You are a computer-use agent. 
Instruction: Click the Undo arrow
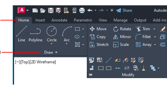coord(90,10)
